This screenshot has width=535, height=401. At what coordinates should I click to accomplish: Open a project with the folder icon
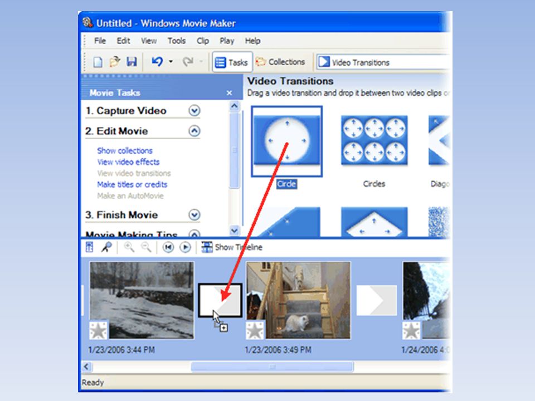115,62
